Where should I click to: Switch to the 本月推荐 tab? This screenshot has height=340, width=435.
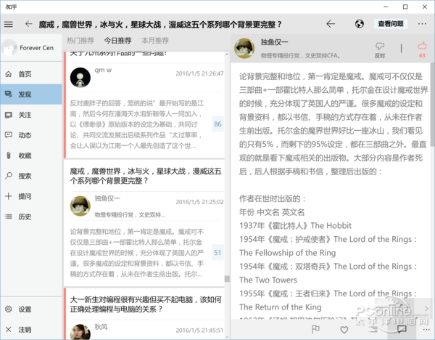155,41
